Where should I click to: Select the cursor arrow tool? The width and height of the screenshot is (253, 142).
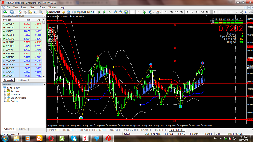point(214,12)
